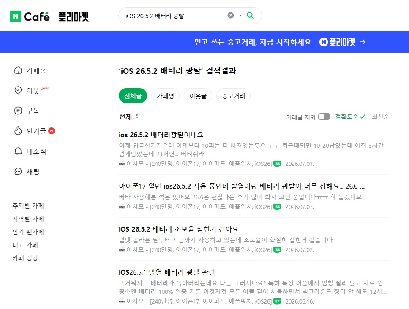Open 카페 랭킹 link
The image size is (409, 309).
(x=25, y=258)
